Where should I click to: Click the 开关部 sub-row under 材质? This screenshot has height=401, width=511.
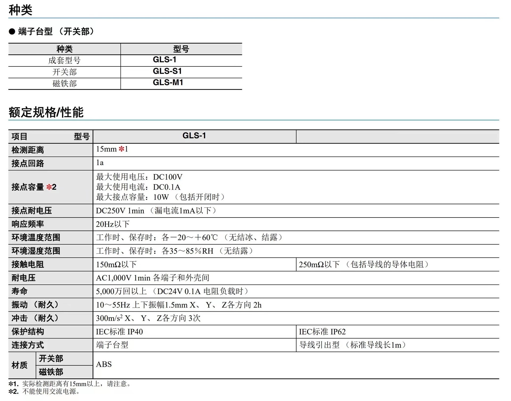[52, 358]
